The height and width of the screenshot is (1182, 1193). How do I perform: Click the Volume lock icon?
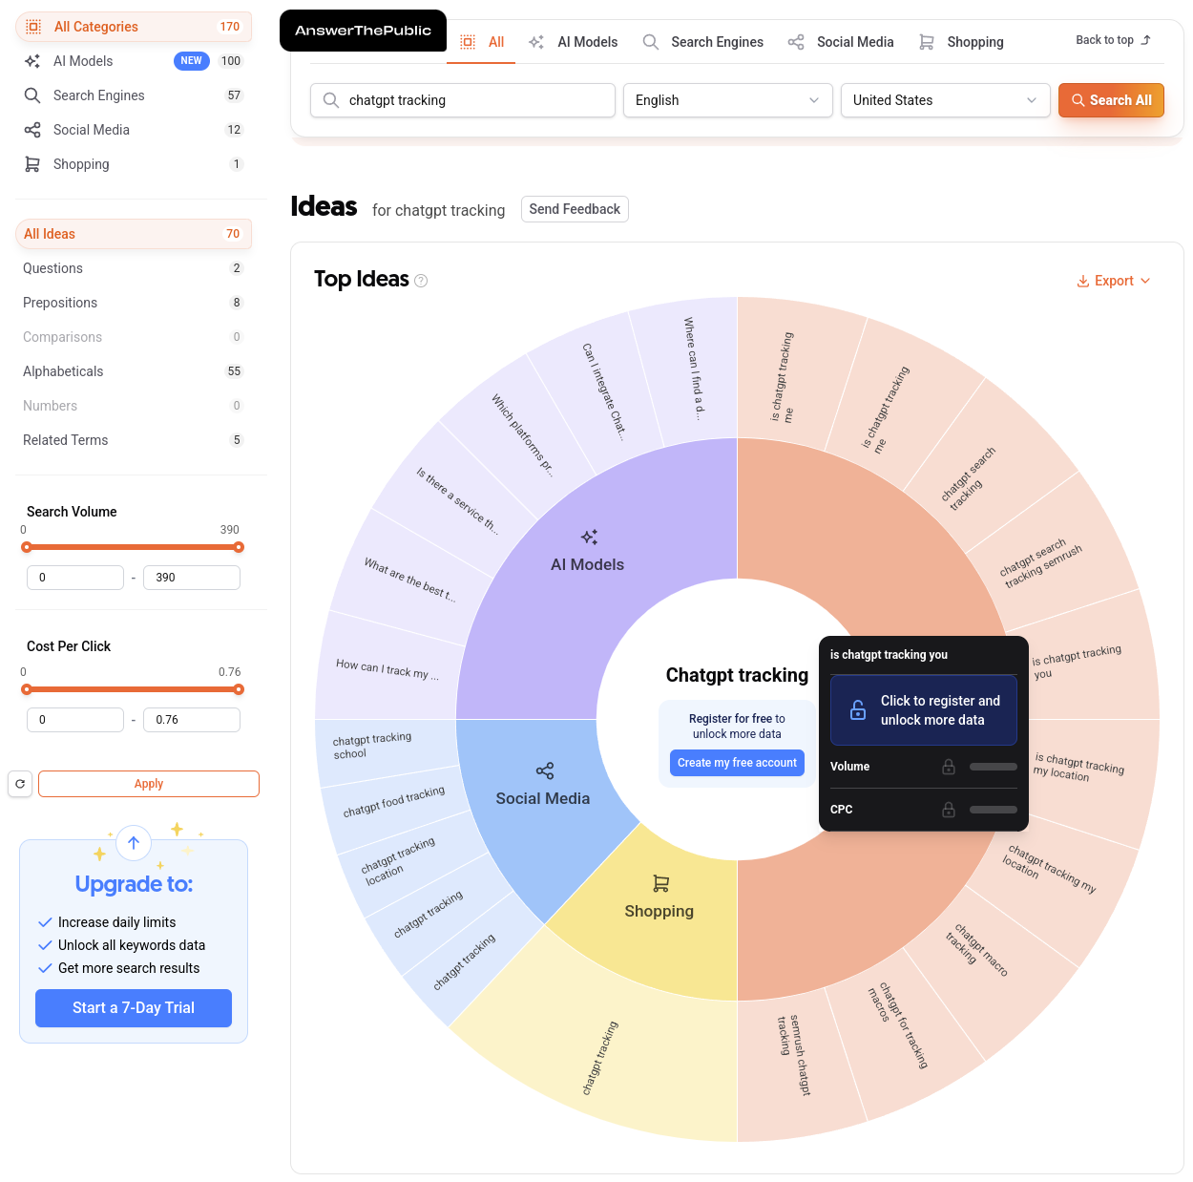pyautogui.click(x=949, y=767)
